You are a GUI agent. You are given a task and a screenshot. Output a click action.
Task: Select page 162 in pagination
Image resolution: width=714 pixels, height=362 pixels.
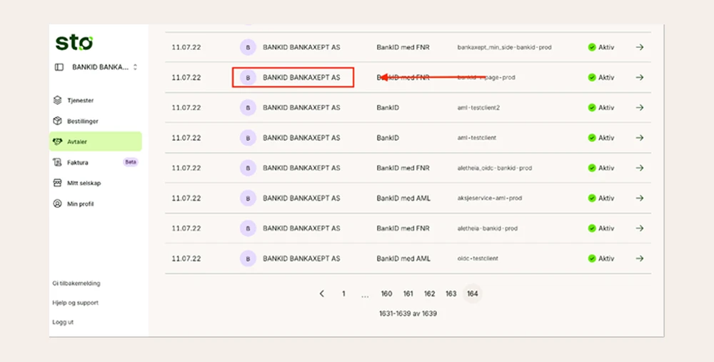[429, 293]
